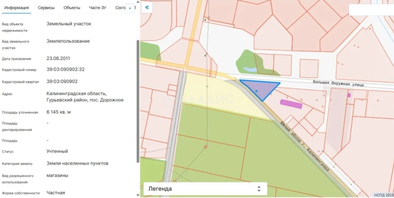Go to the Информация tab
Screen dimensions: 394x198
pos(17,8)
